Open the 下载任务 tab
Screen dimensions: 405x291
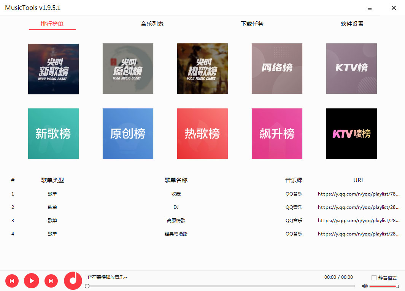(x=252, y=24)
